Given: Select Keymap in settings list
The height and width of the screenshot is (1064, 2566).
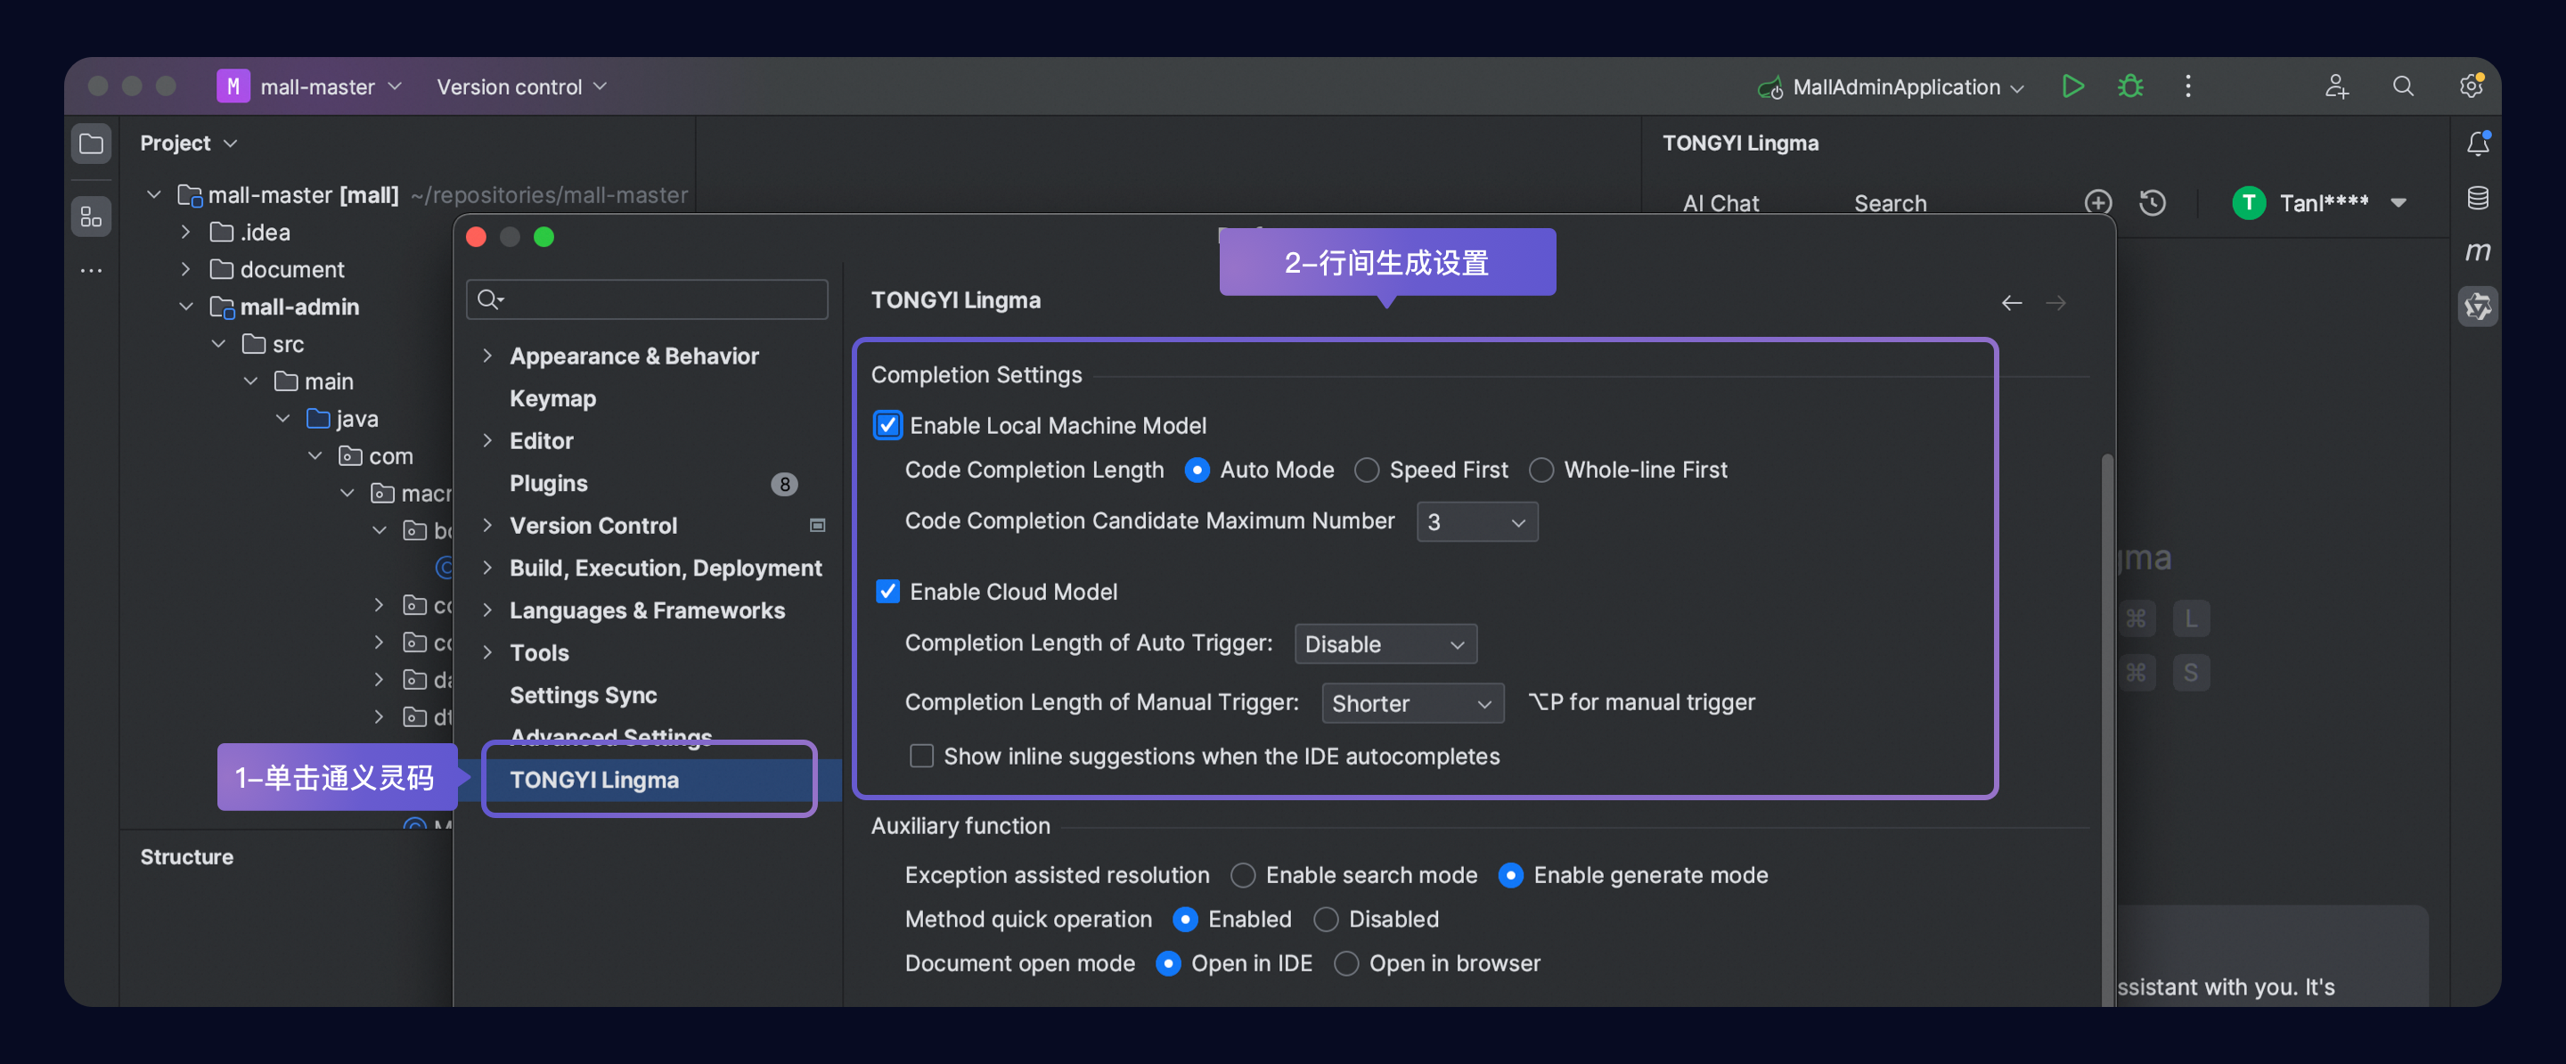Looking at the screenshot, I should pos(552,398).
